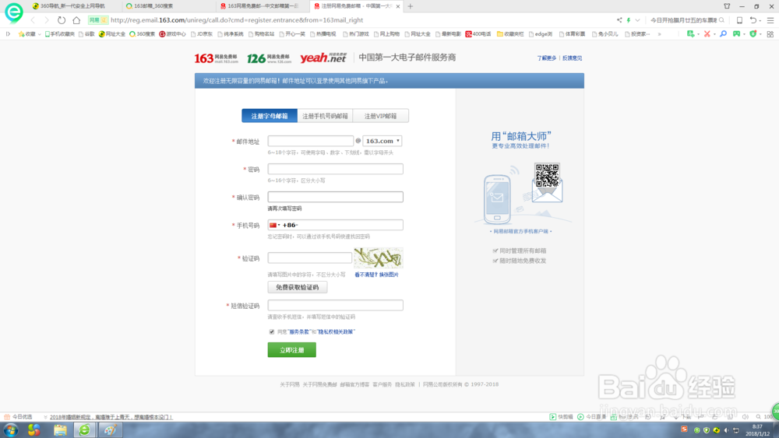Click the 验证码 input field
Screen dimensions: 779x438
pyautogui.click(x=309, y=258)
